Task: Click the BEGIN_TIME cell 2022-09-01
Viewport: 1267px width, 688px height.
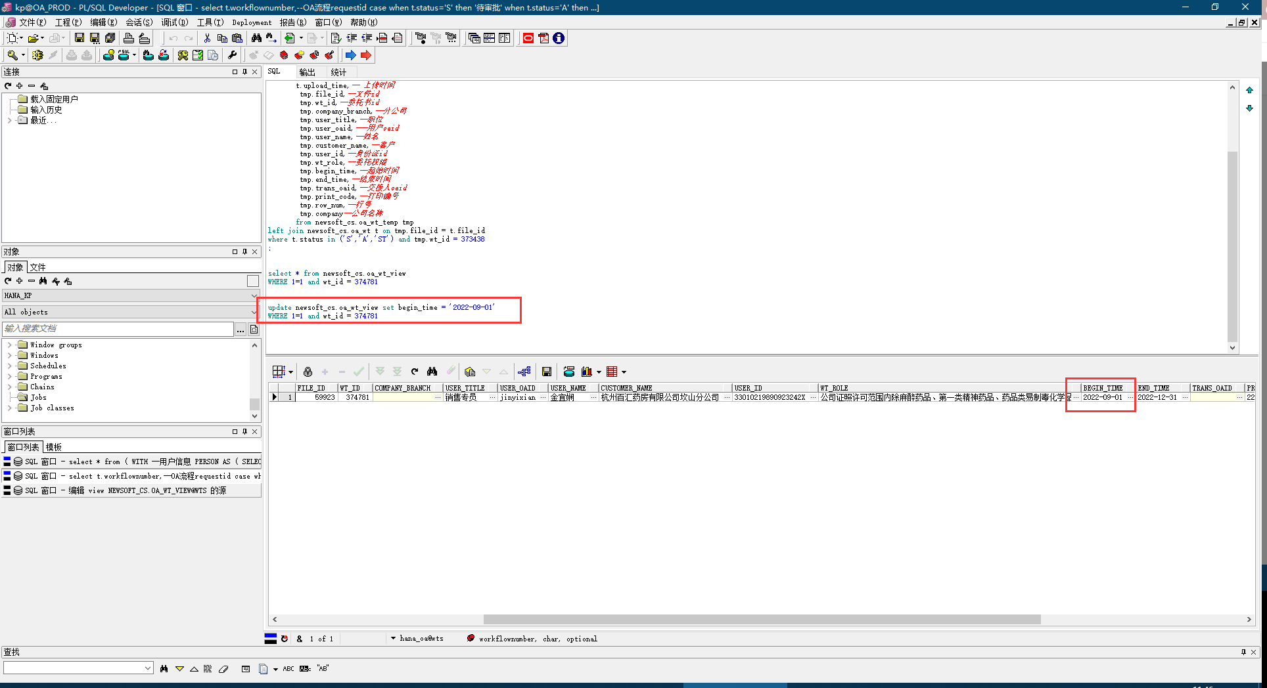Action: click(x=1104, y=397)
